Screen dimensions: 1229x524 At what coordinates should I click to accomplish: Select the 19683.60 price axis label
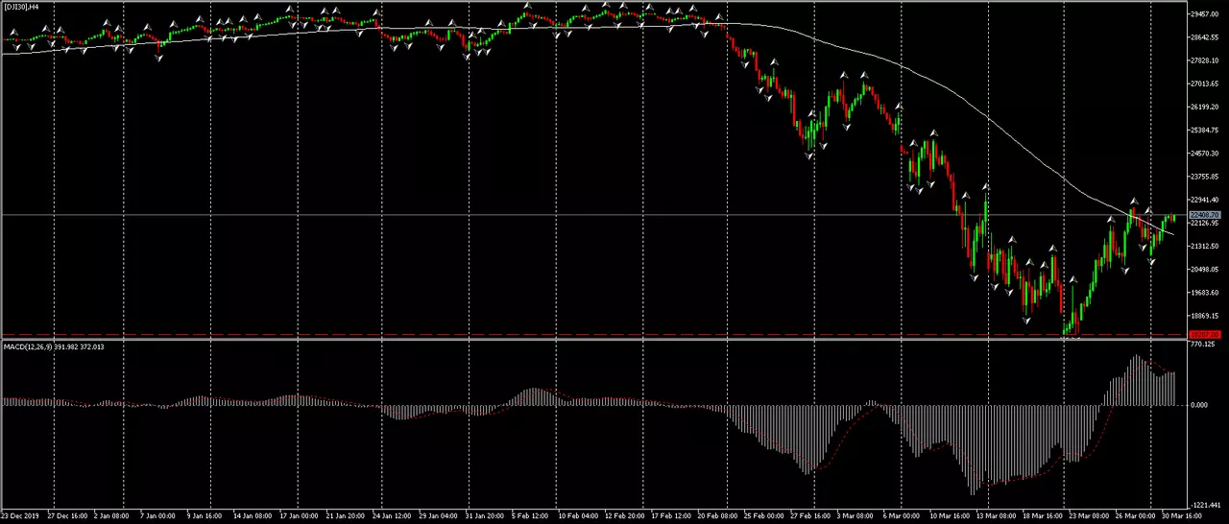[x=1204, y=293]
